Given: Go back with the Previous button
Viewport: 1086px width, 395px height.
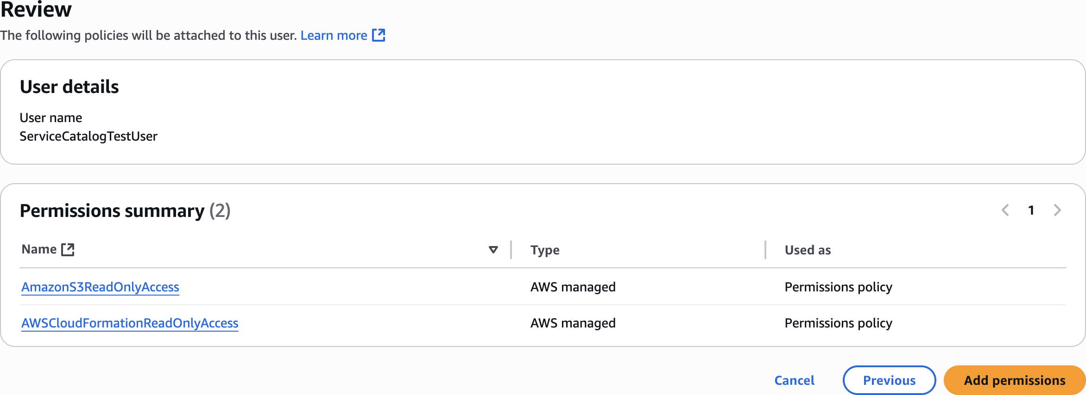Looking at the screenshot, I should [889, 381].
